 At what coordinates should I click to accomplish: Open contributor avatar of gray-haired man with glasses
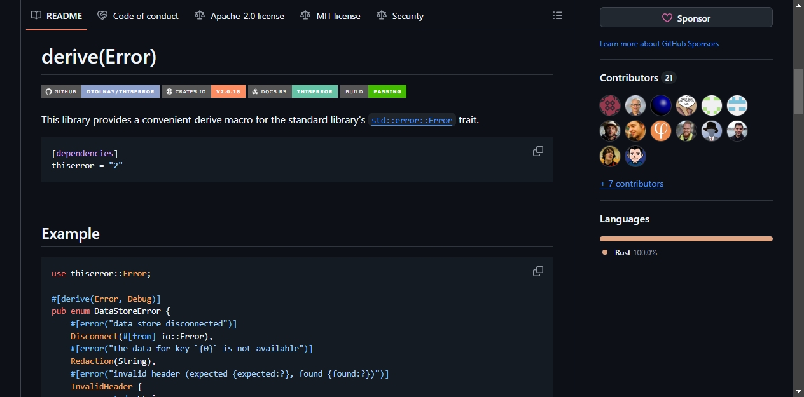[x=635, y=105]
